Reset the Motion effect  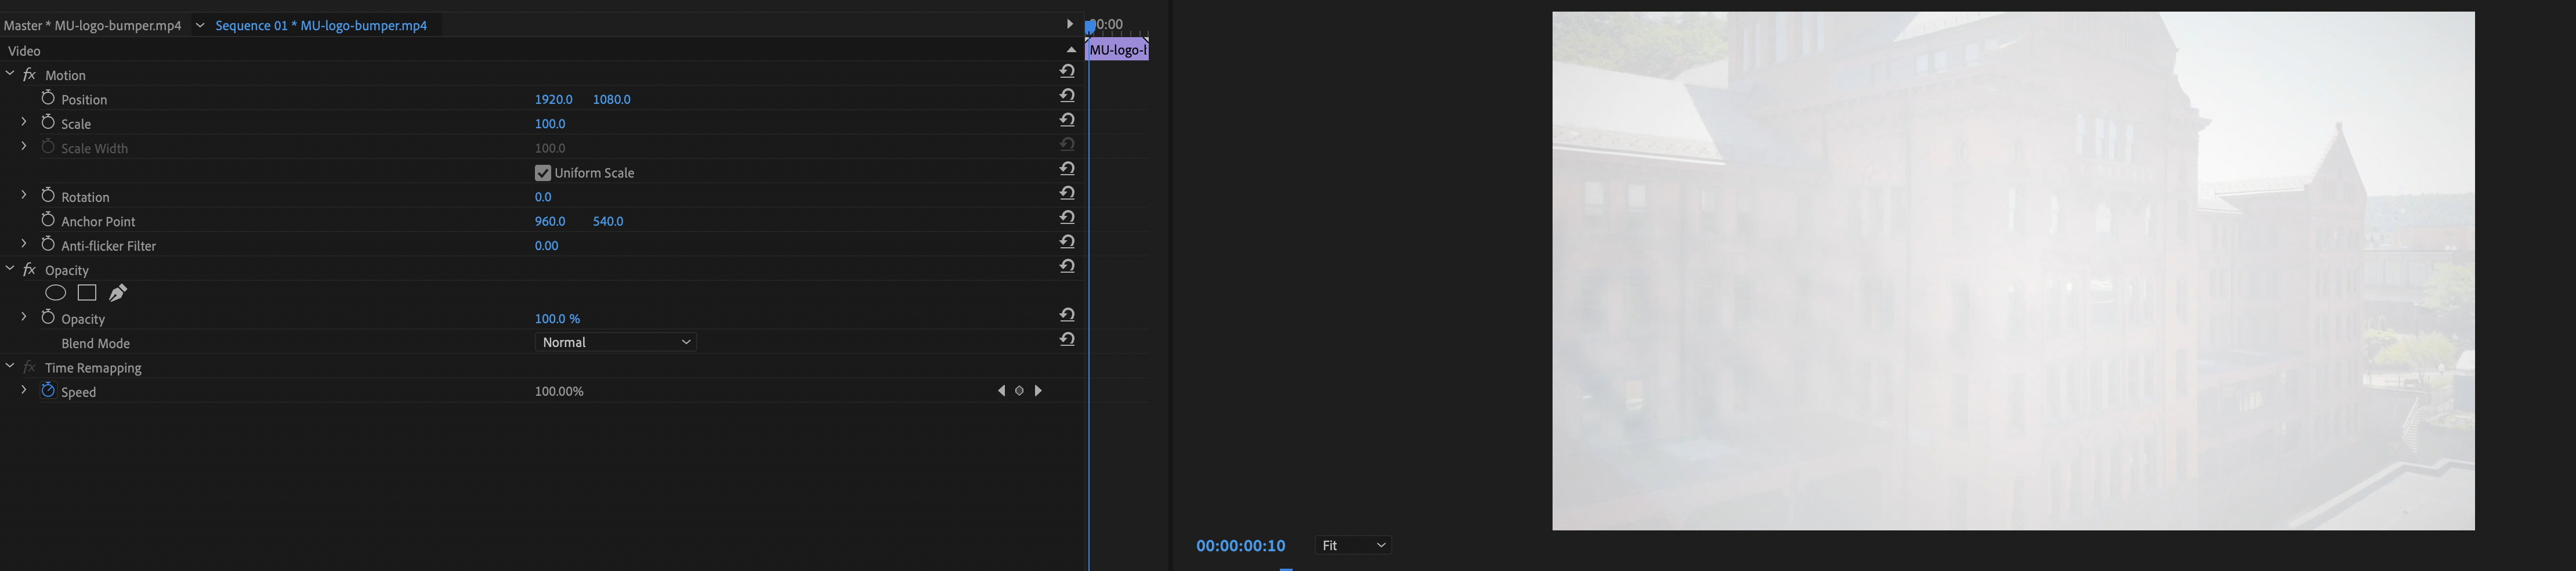point(1067,71)
